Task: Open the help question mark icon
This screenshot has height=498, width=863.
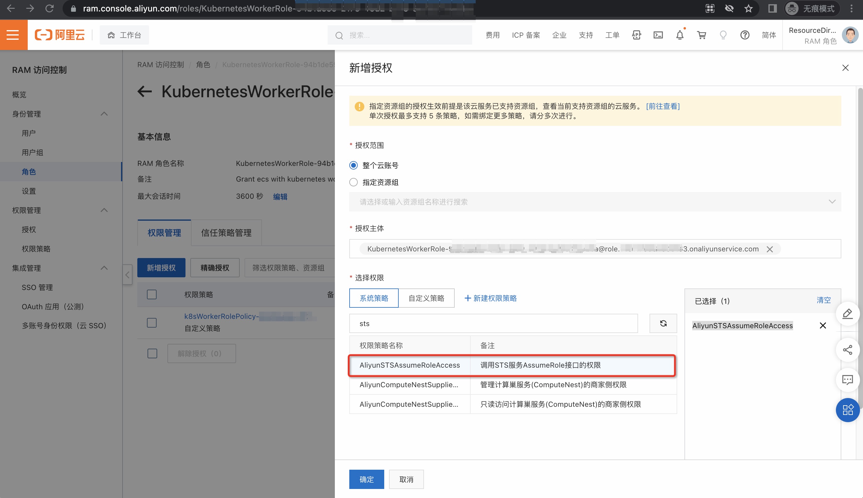Action: tap(745, 35)
